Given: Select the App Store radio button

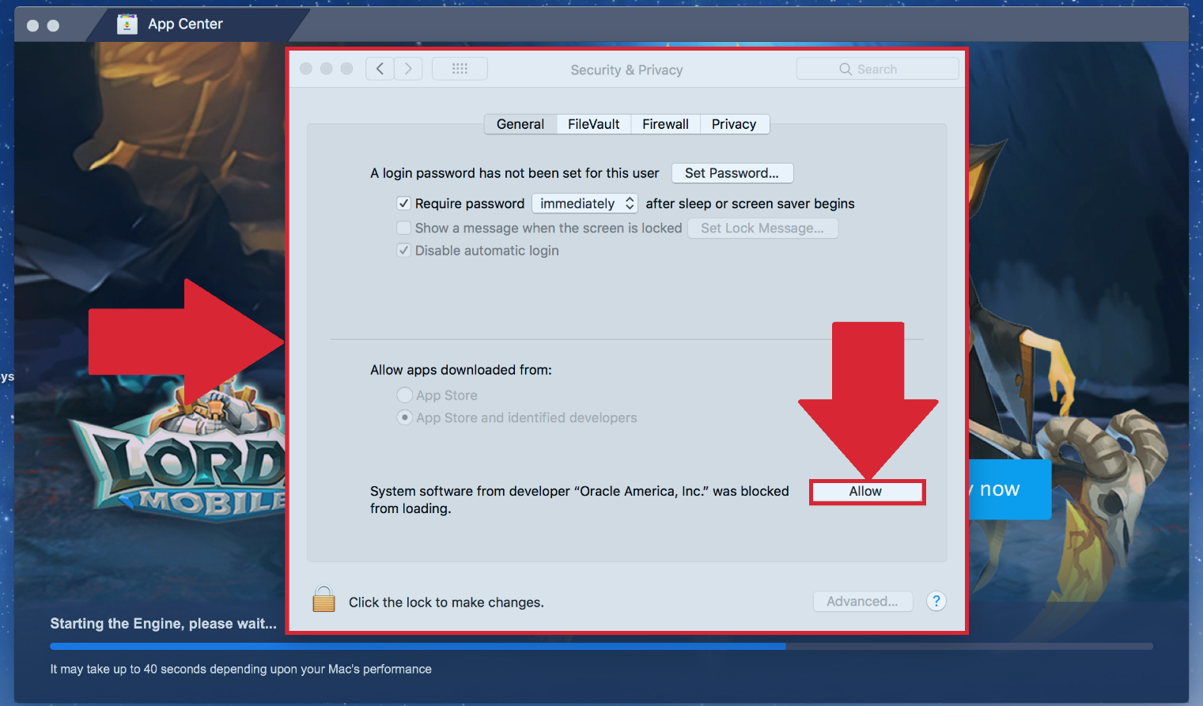Looking at the screenshot, I should (404, 395).
